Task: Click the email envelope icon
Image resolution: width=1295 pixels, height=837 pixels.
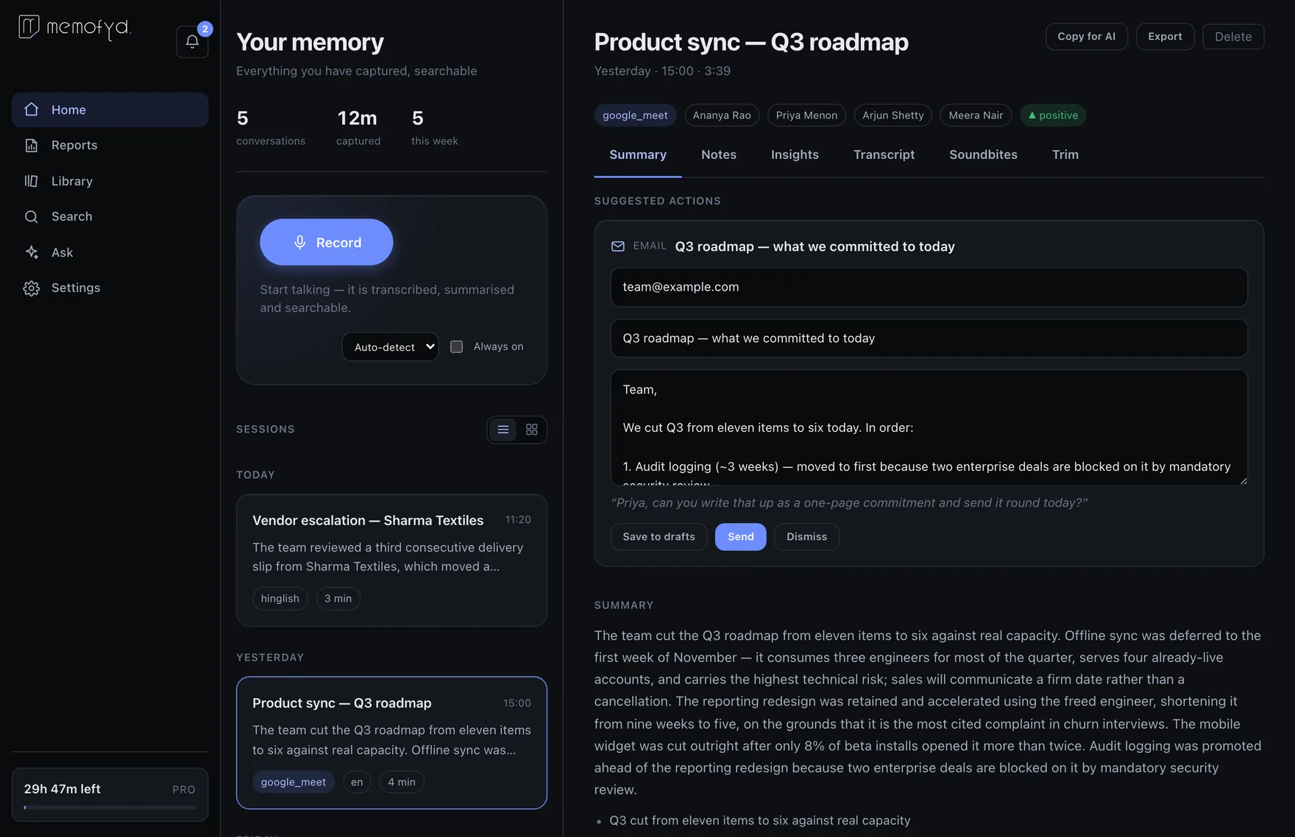Action: click(618, 246)
